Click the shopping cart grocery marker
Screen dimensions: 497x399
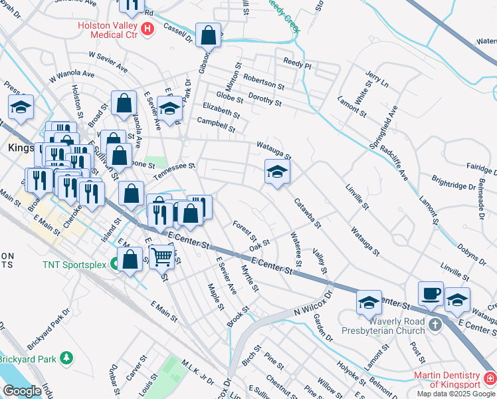161,259
